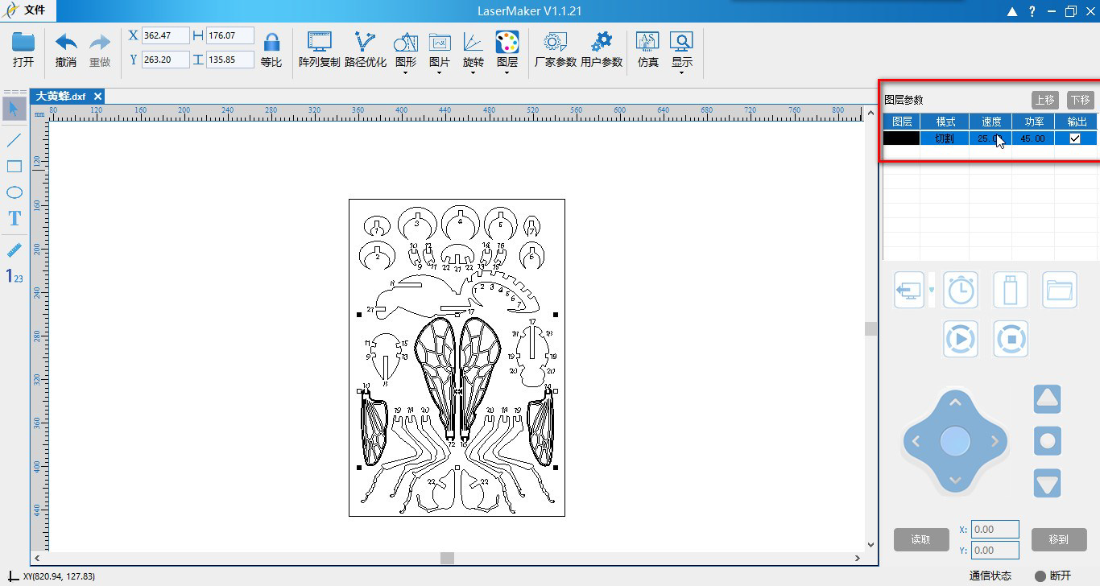Close the 大黄蜂.dxf tab
Viewport: 1100px width, 586px height.
coord(97,97)
